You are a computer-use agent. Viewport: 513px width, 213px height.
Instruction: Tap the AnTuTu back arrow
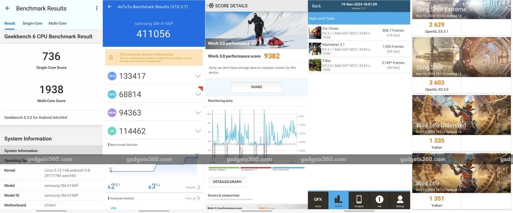(x=110, y=7)
